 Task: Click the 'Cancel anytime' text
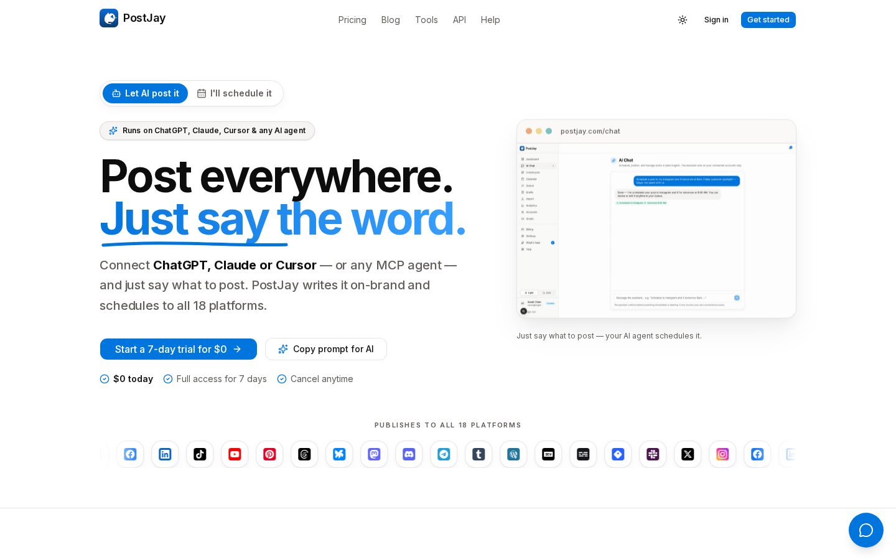[x=322, y=379]
